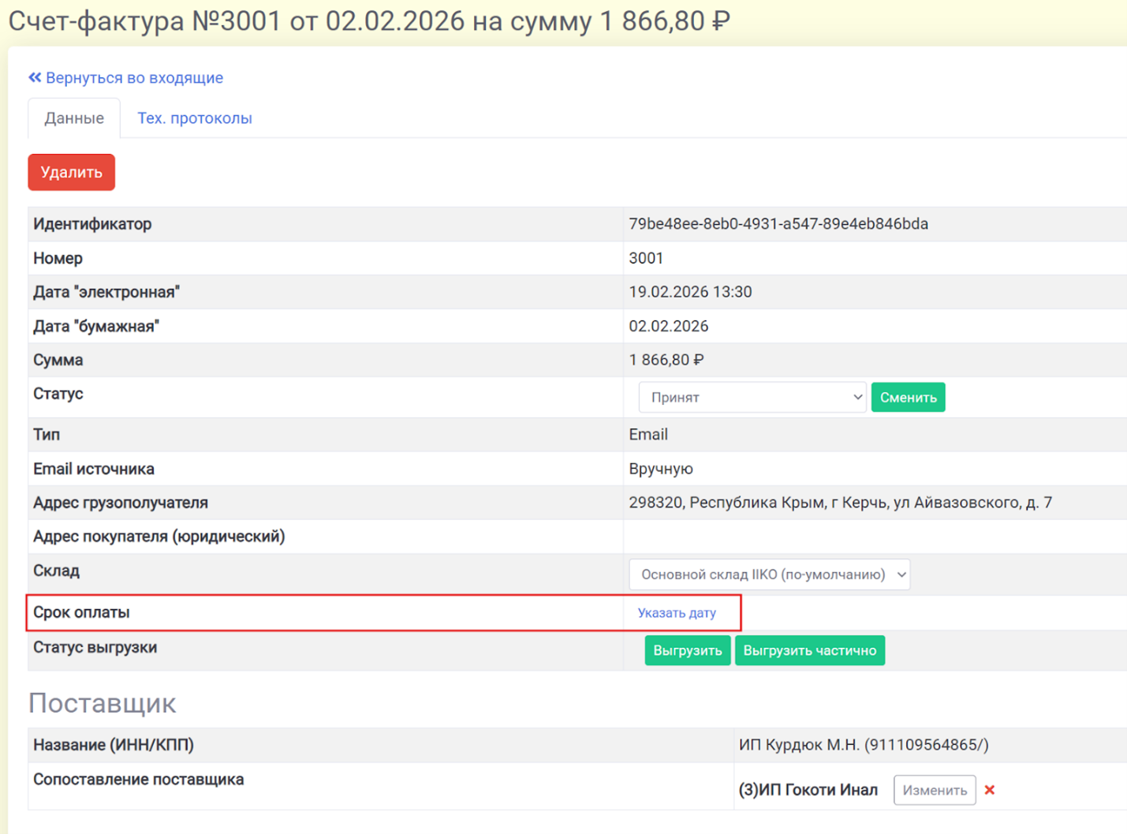
Task: Click the electronic date 19.02.2026 13:30
Action: click(690, 292)
